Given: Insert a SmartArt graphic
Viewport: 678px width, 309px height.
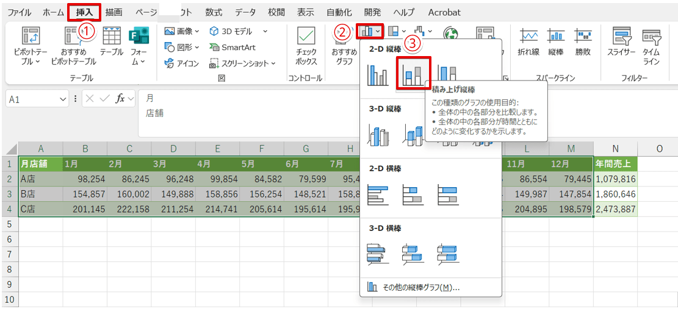Looking at the screenshot, I should 232,48.
